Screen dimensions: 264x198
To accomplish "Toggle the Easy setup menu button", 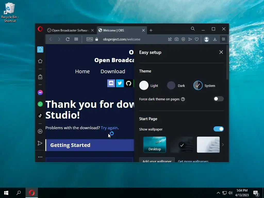I will pyautogui.click(x=224, y=39).
